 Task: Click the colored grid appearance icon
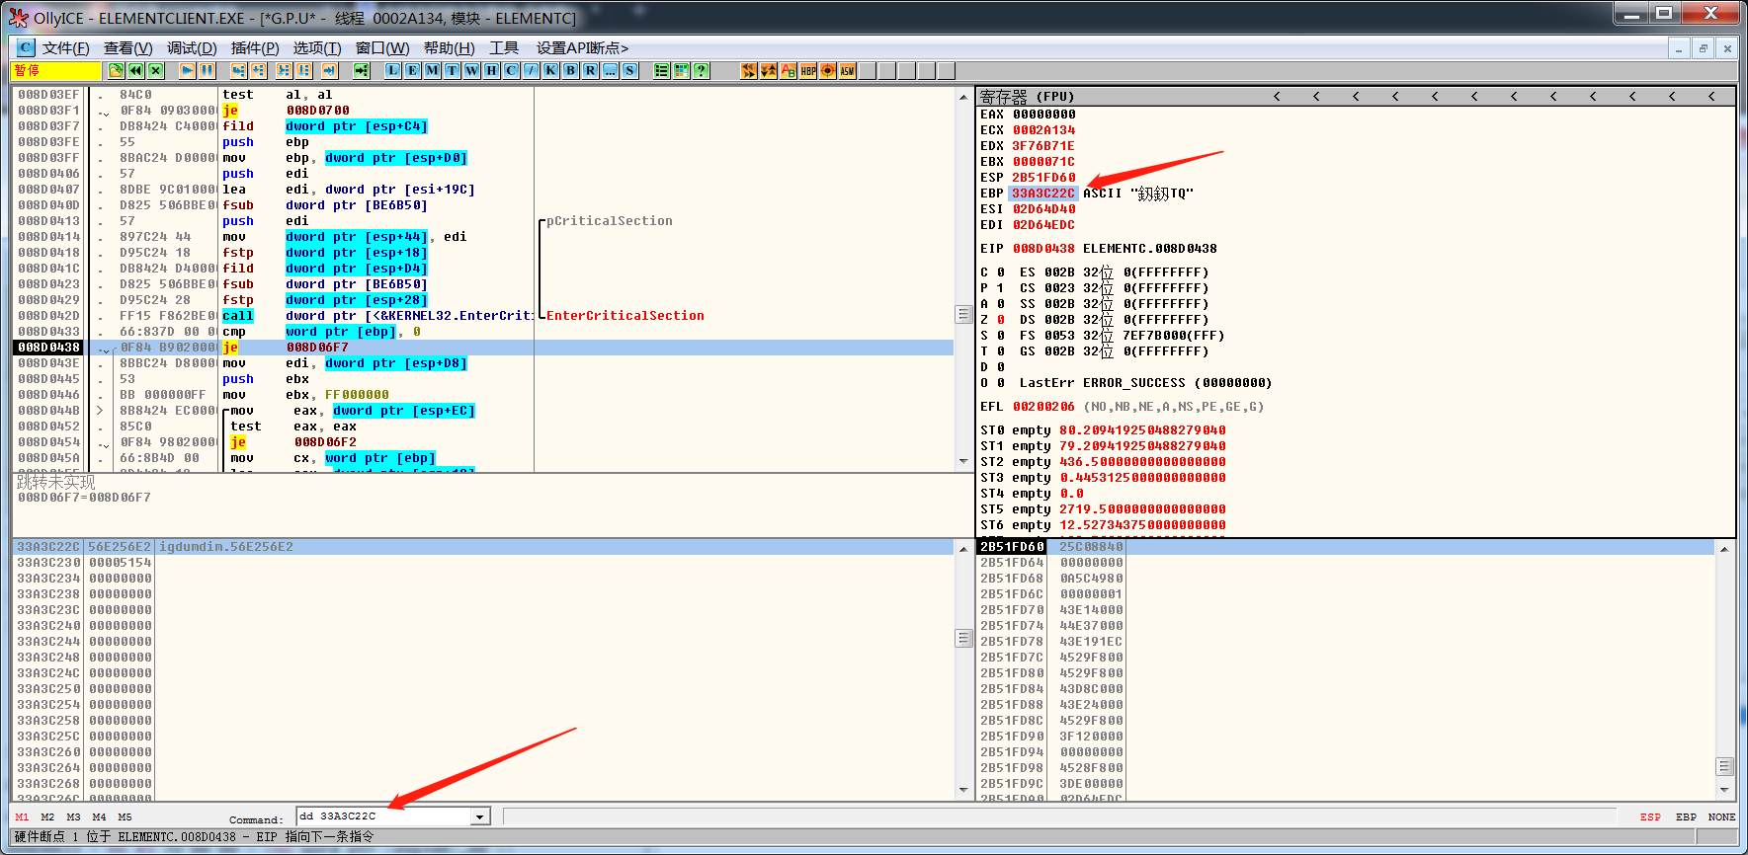[682, 70]
